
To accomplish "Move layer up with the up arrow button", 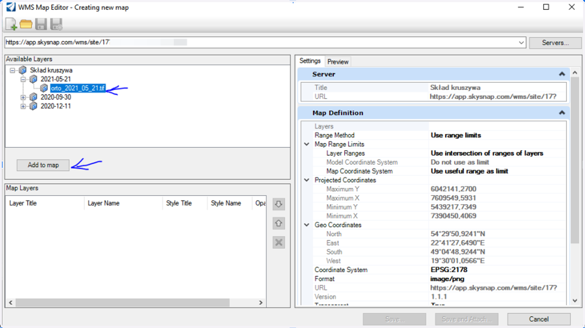I will coord(279,223).
